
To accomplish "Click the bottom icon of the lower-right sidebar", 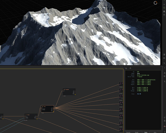I will point(164,132).
